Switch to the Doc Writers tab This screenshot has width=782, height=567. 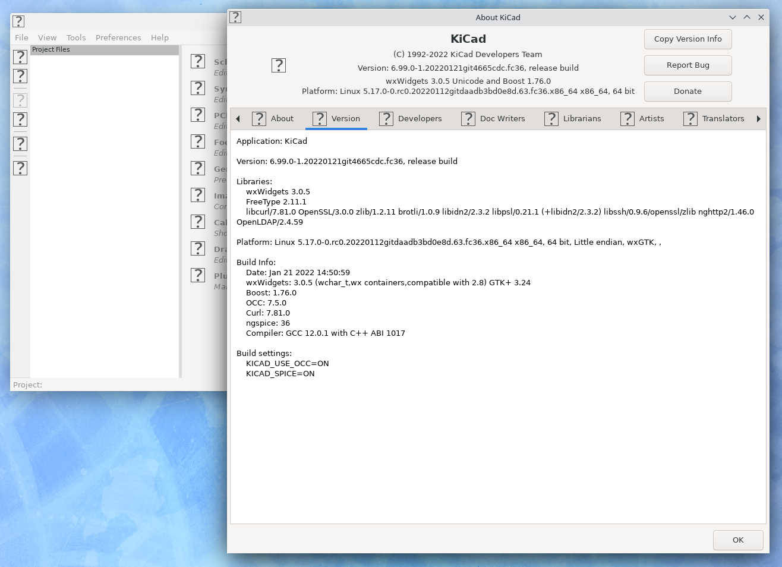[493, 119]
